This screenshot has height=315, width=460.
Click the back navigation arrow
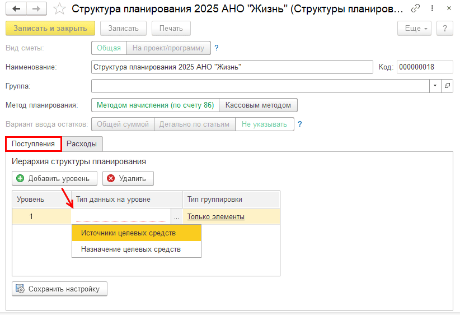16,9
